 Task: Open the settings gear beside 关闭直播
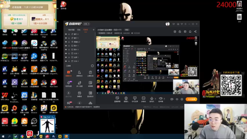[x=182, y=99]
